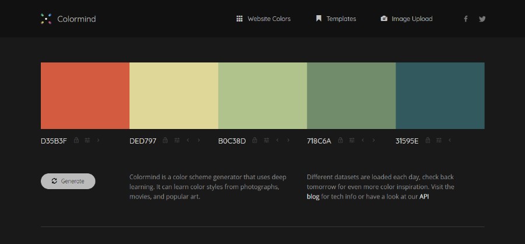Move D35B3F right with the arrow
The width and height of the screenshot is (525, 244).
point(98,141)
